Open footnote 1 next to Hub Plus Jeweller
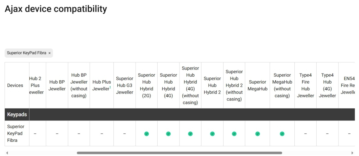359x156 pixels. click(110, 87)
